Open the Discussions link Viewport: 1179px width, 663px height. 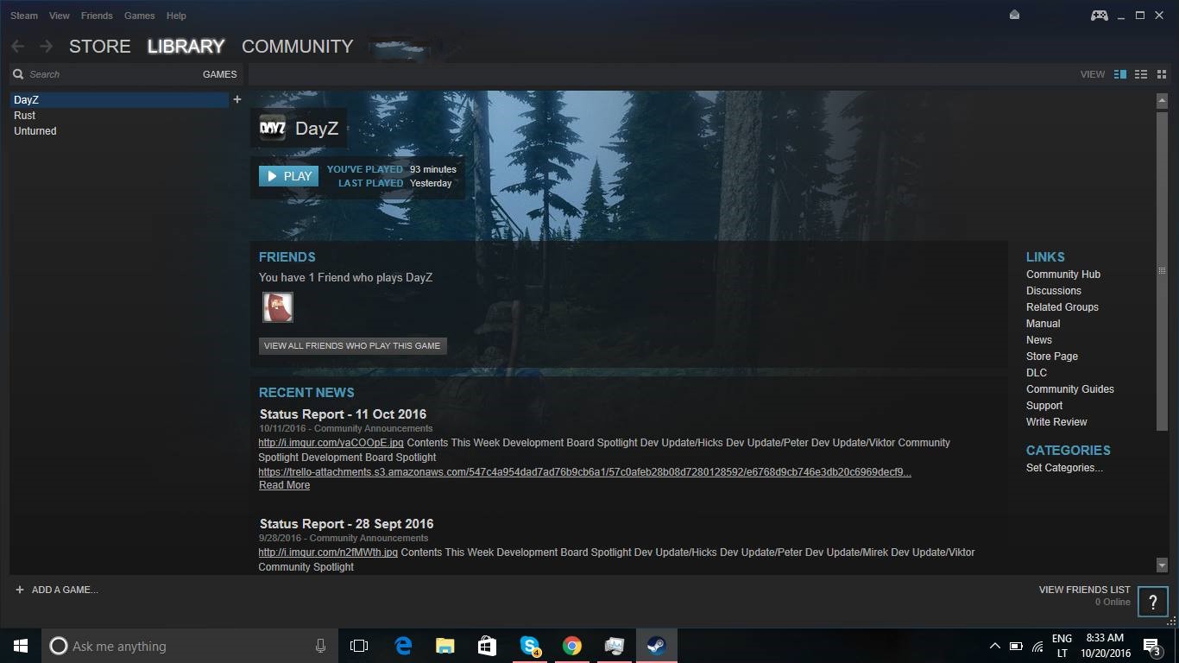click(x=1054, y=291)
